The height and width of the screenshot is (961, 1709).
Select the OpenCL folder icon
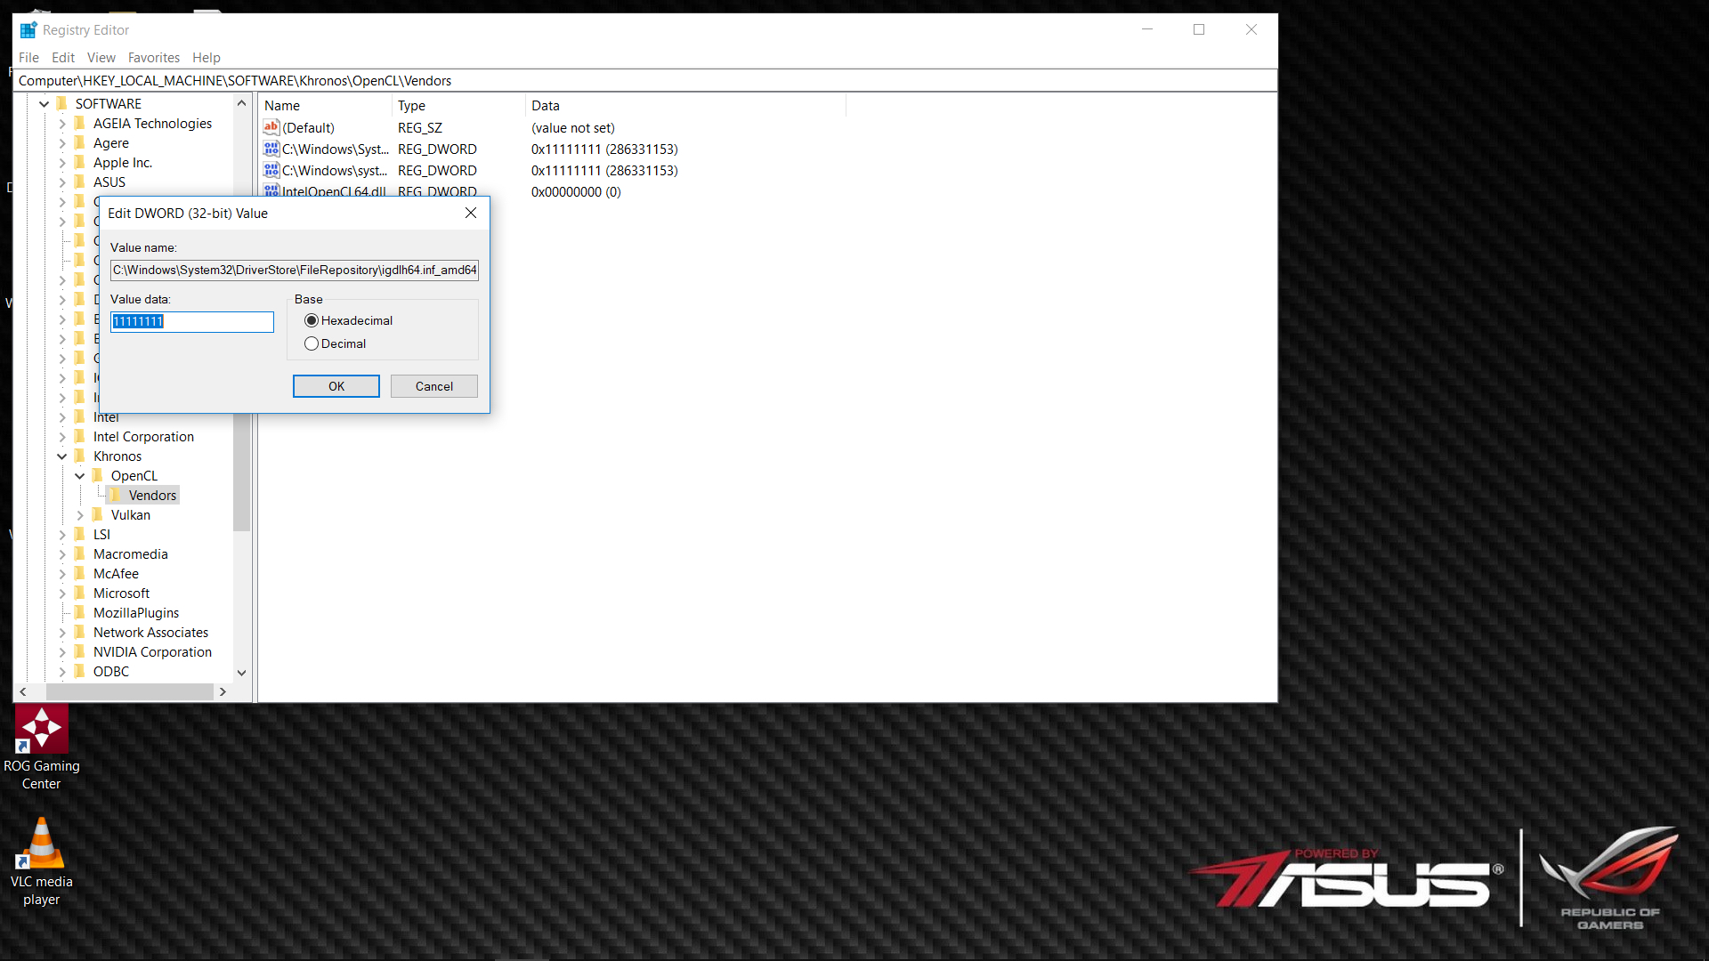coord(98,475)
